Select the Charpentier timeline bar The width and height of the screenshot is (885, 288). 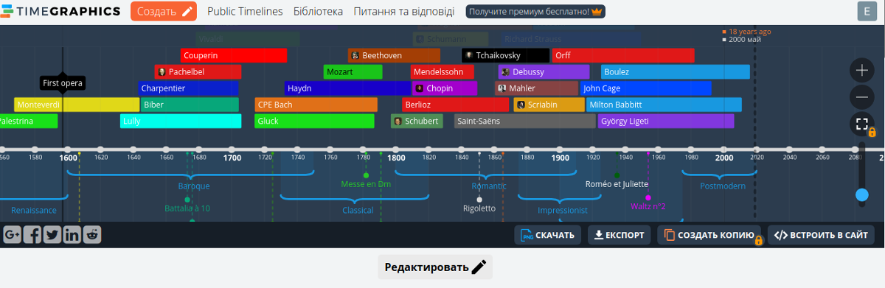coord(188,88)
